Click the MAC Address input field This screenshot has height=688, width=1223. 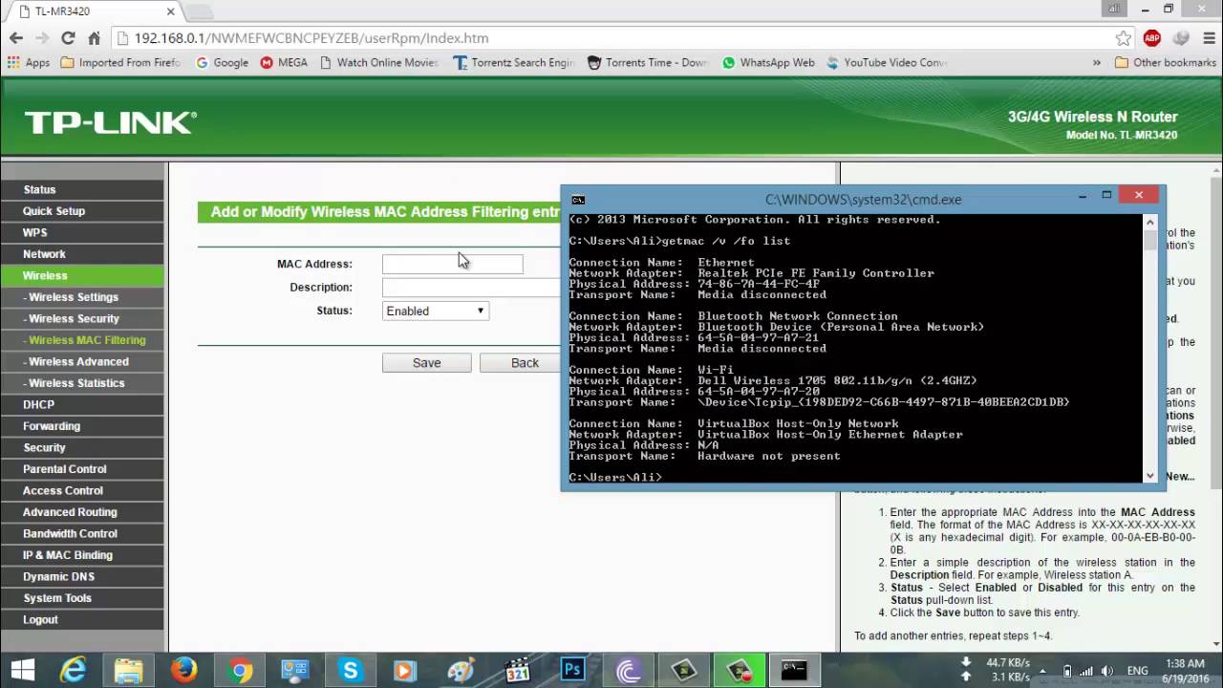pyautogui.click(x=452, y=264)
